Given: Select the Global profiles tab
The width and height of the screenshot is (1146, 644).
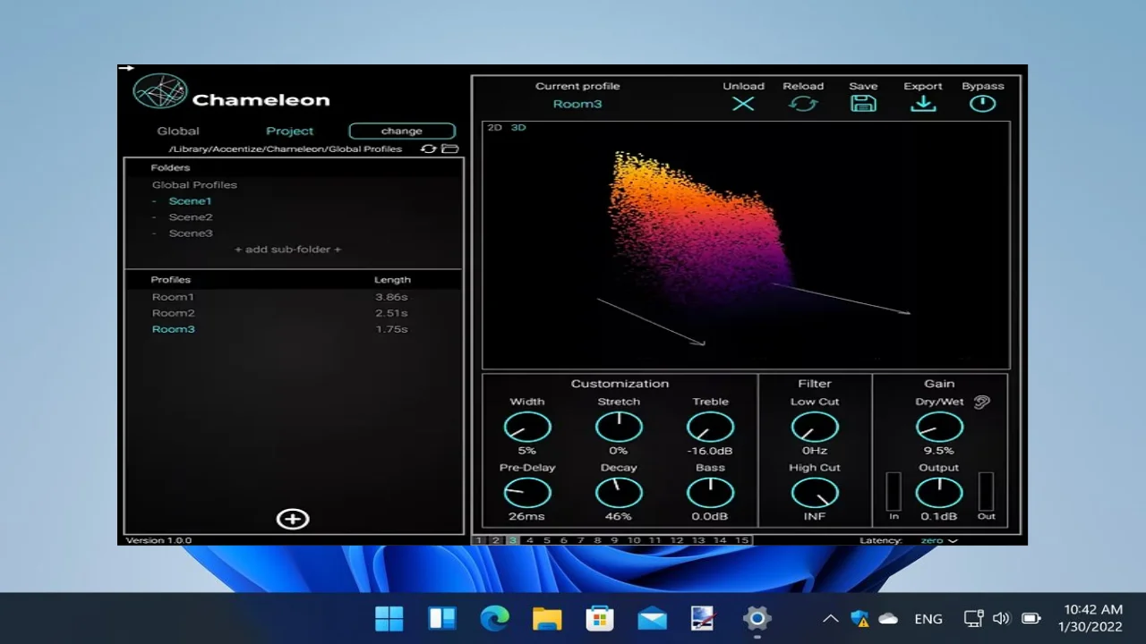Looking at the screenshot, I should 178,131.
